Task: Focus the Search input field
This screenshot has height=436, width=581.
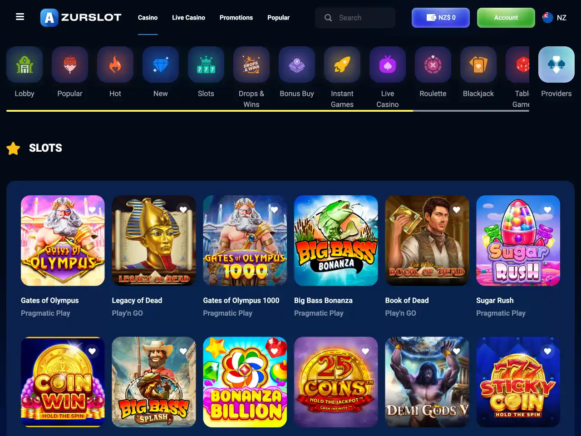Action: click(355, 18)
